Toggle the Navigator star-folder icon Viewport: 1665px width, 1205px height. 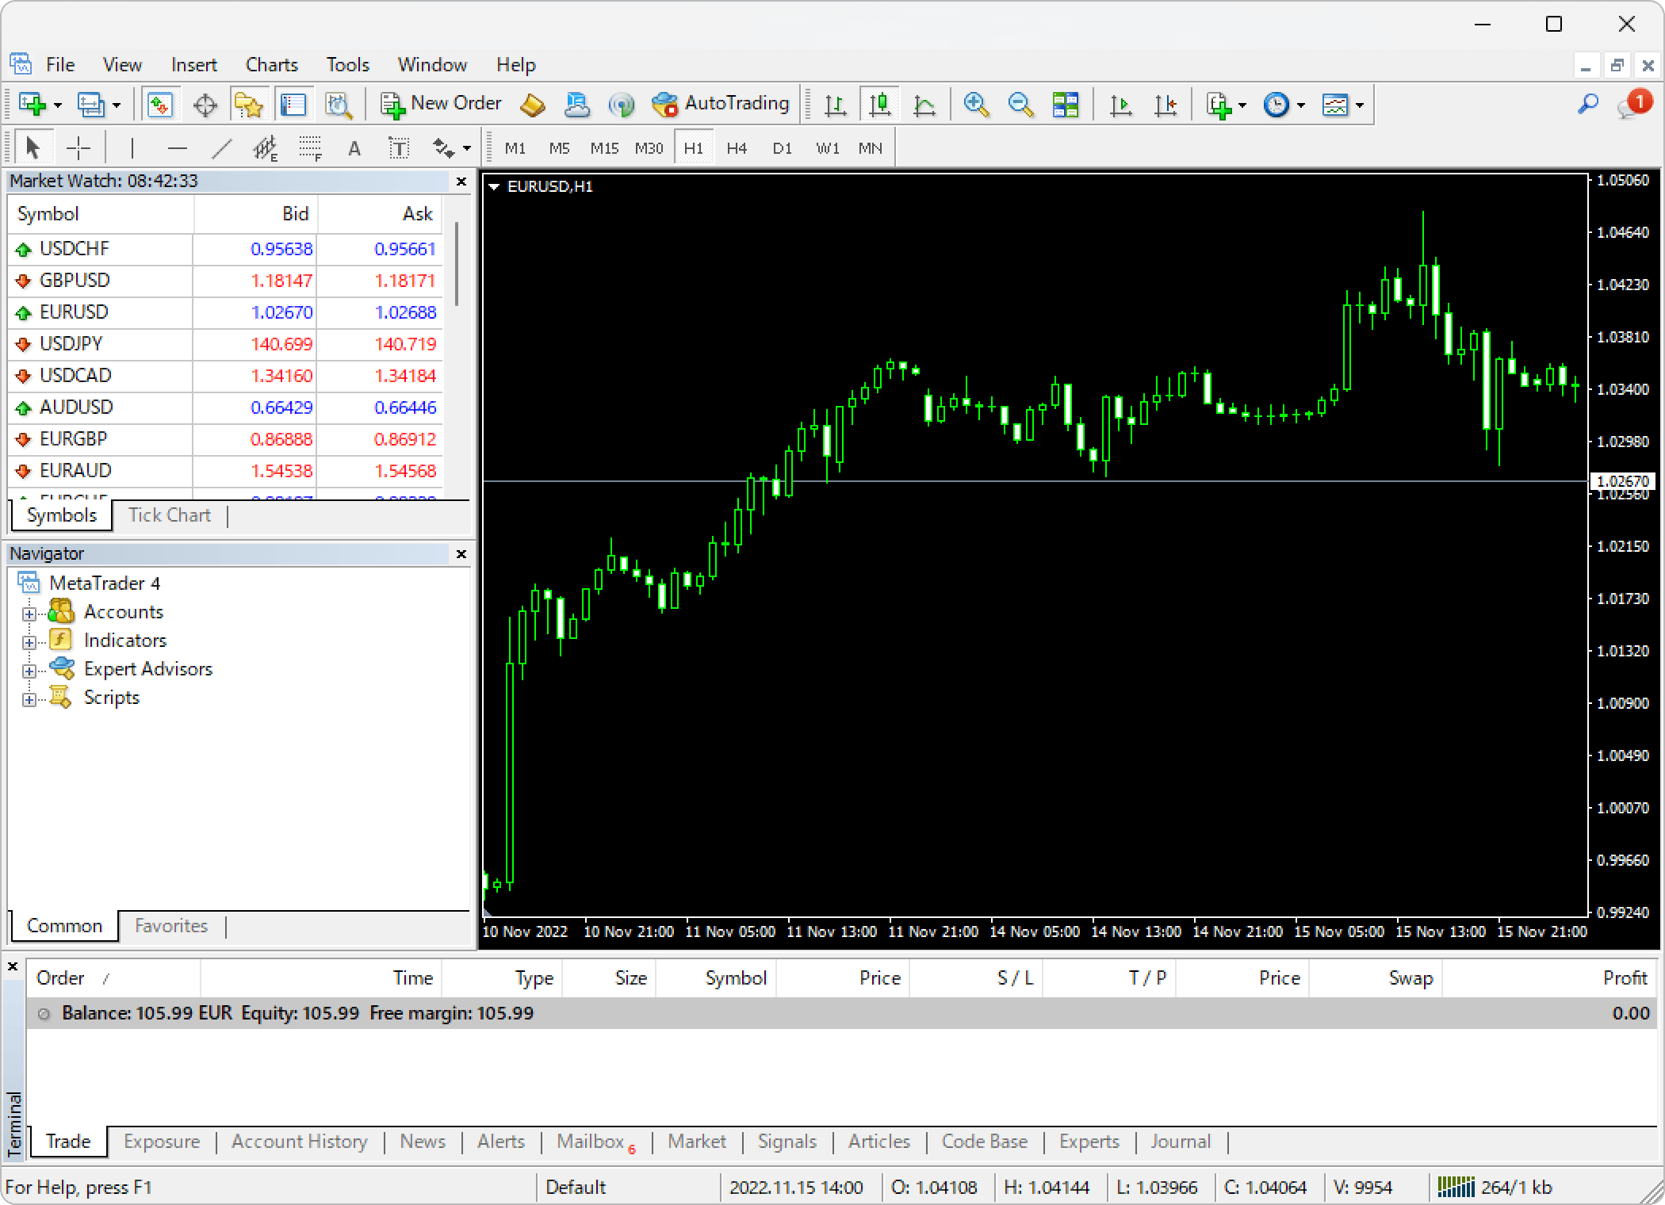[249, 105]
